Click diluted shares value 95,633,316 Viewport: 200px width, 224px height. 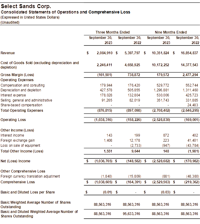point(131,214)
